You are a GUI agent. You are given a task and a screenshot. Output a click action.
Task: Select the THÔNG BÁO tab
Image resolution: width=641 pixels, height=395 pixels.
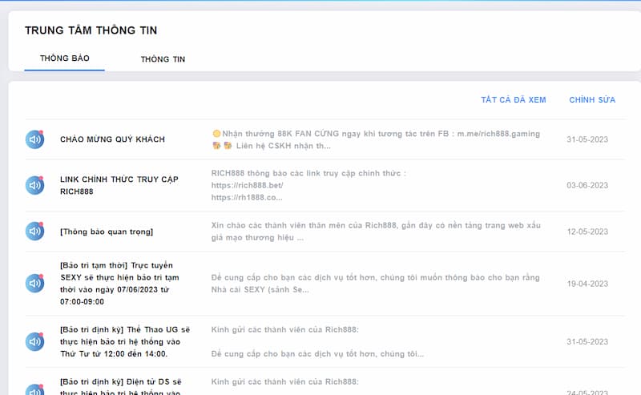[x=65, y=58]
